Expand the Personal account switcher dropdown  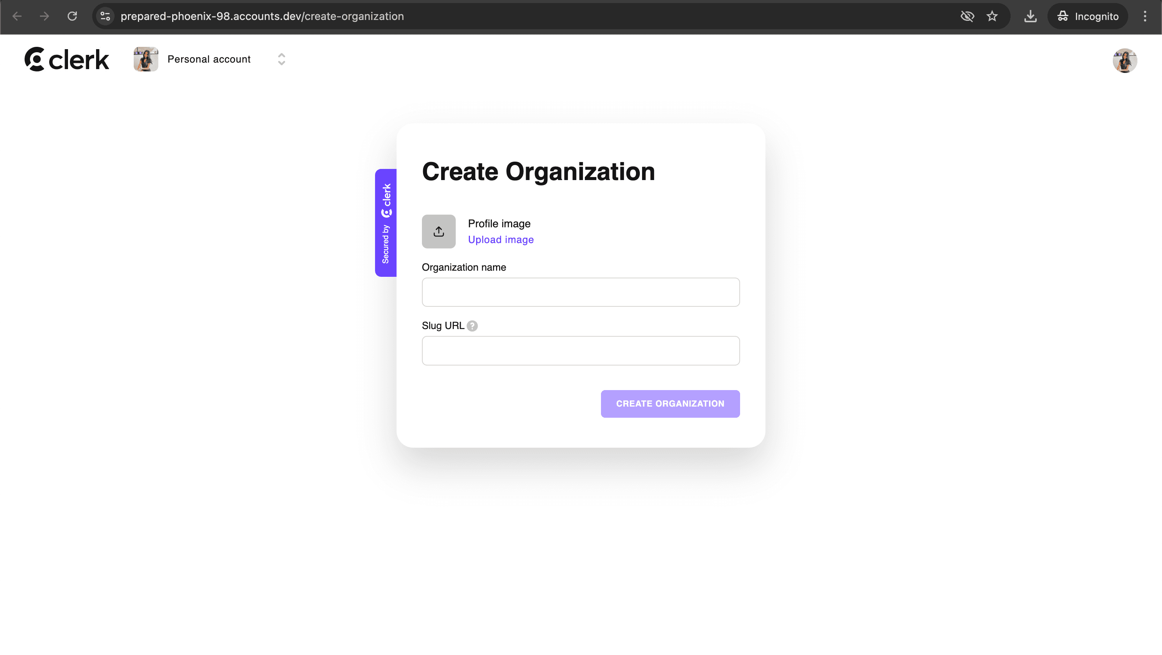(281, 59)
